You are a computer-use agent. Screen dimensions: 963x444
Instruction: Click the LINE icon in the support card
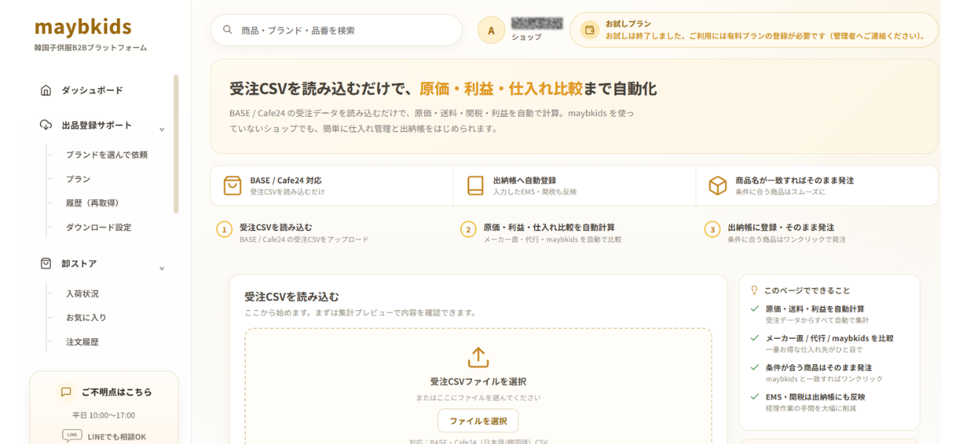[72, 437]
